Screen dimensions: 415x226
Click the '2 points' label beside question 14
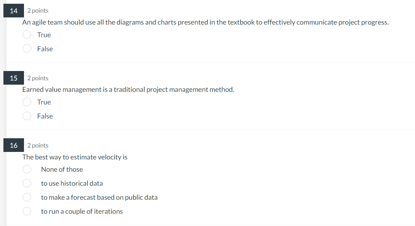(x=38, y=11)
